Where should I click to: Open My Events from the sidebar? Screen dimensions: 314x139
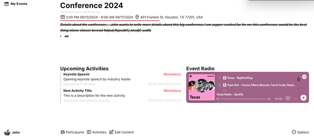[16, 4]
